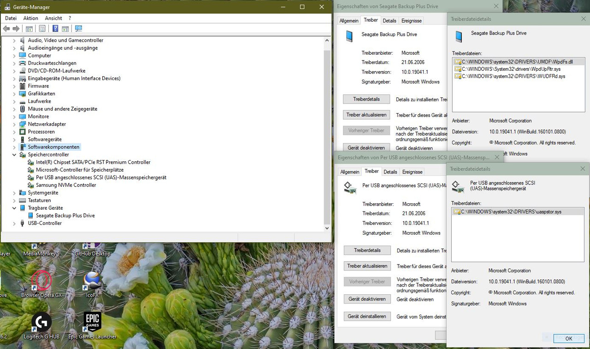Collapse the Tragbare Geräte node

tap(14, 208)
